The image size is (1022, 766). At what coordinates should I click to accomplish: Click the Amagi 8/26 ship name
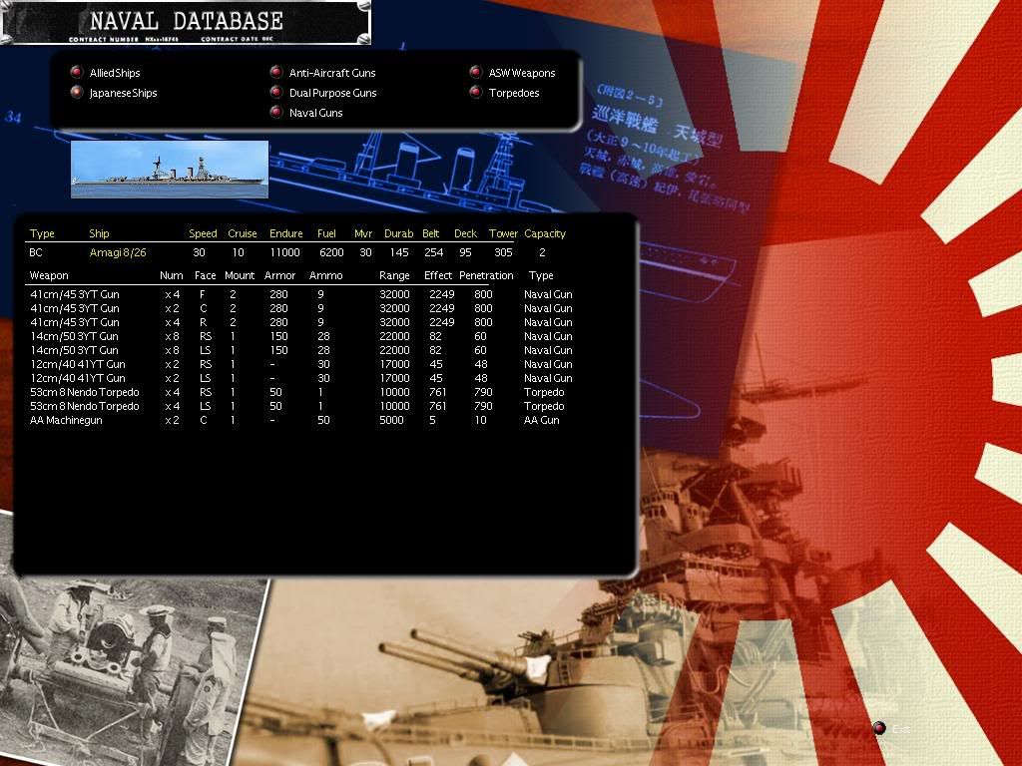pos(118,252)
